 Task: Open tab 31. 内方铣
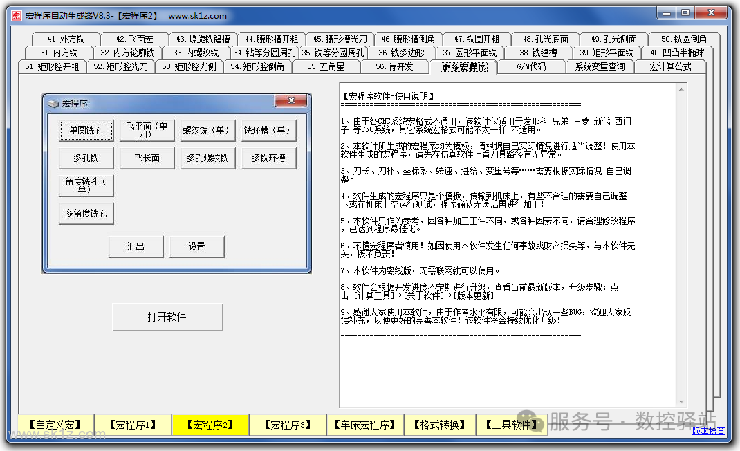pos(59,53)
